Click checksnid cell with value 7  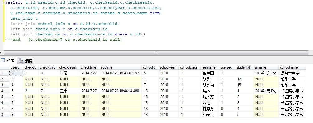[48, 91]
